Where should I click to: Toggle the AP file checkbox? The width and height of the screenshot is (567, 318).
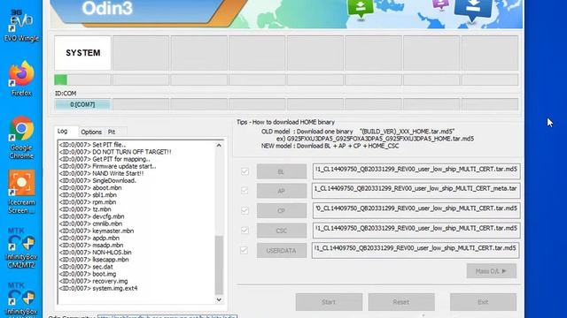point(245,190)
